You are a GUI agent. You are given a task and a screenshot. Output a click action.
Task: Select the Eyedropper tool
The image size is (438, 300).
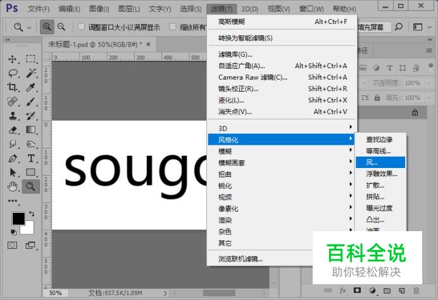(31, 87)
